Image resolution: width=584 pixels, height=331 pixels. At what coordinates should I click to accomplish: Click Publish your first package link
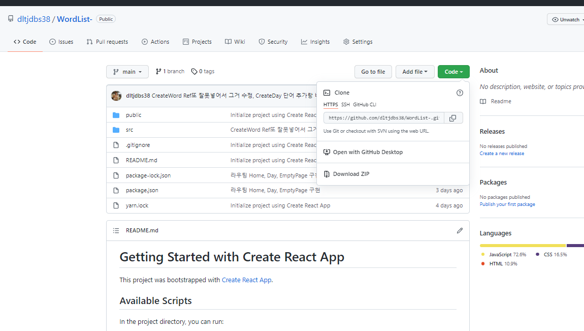click(507, 204)
